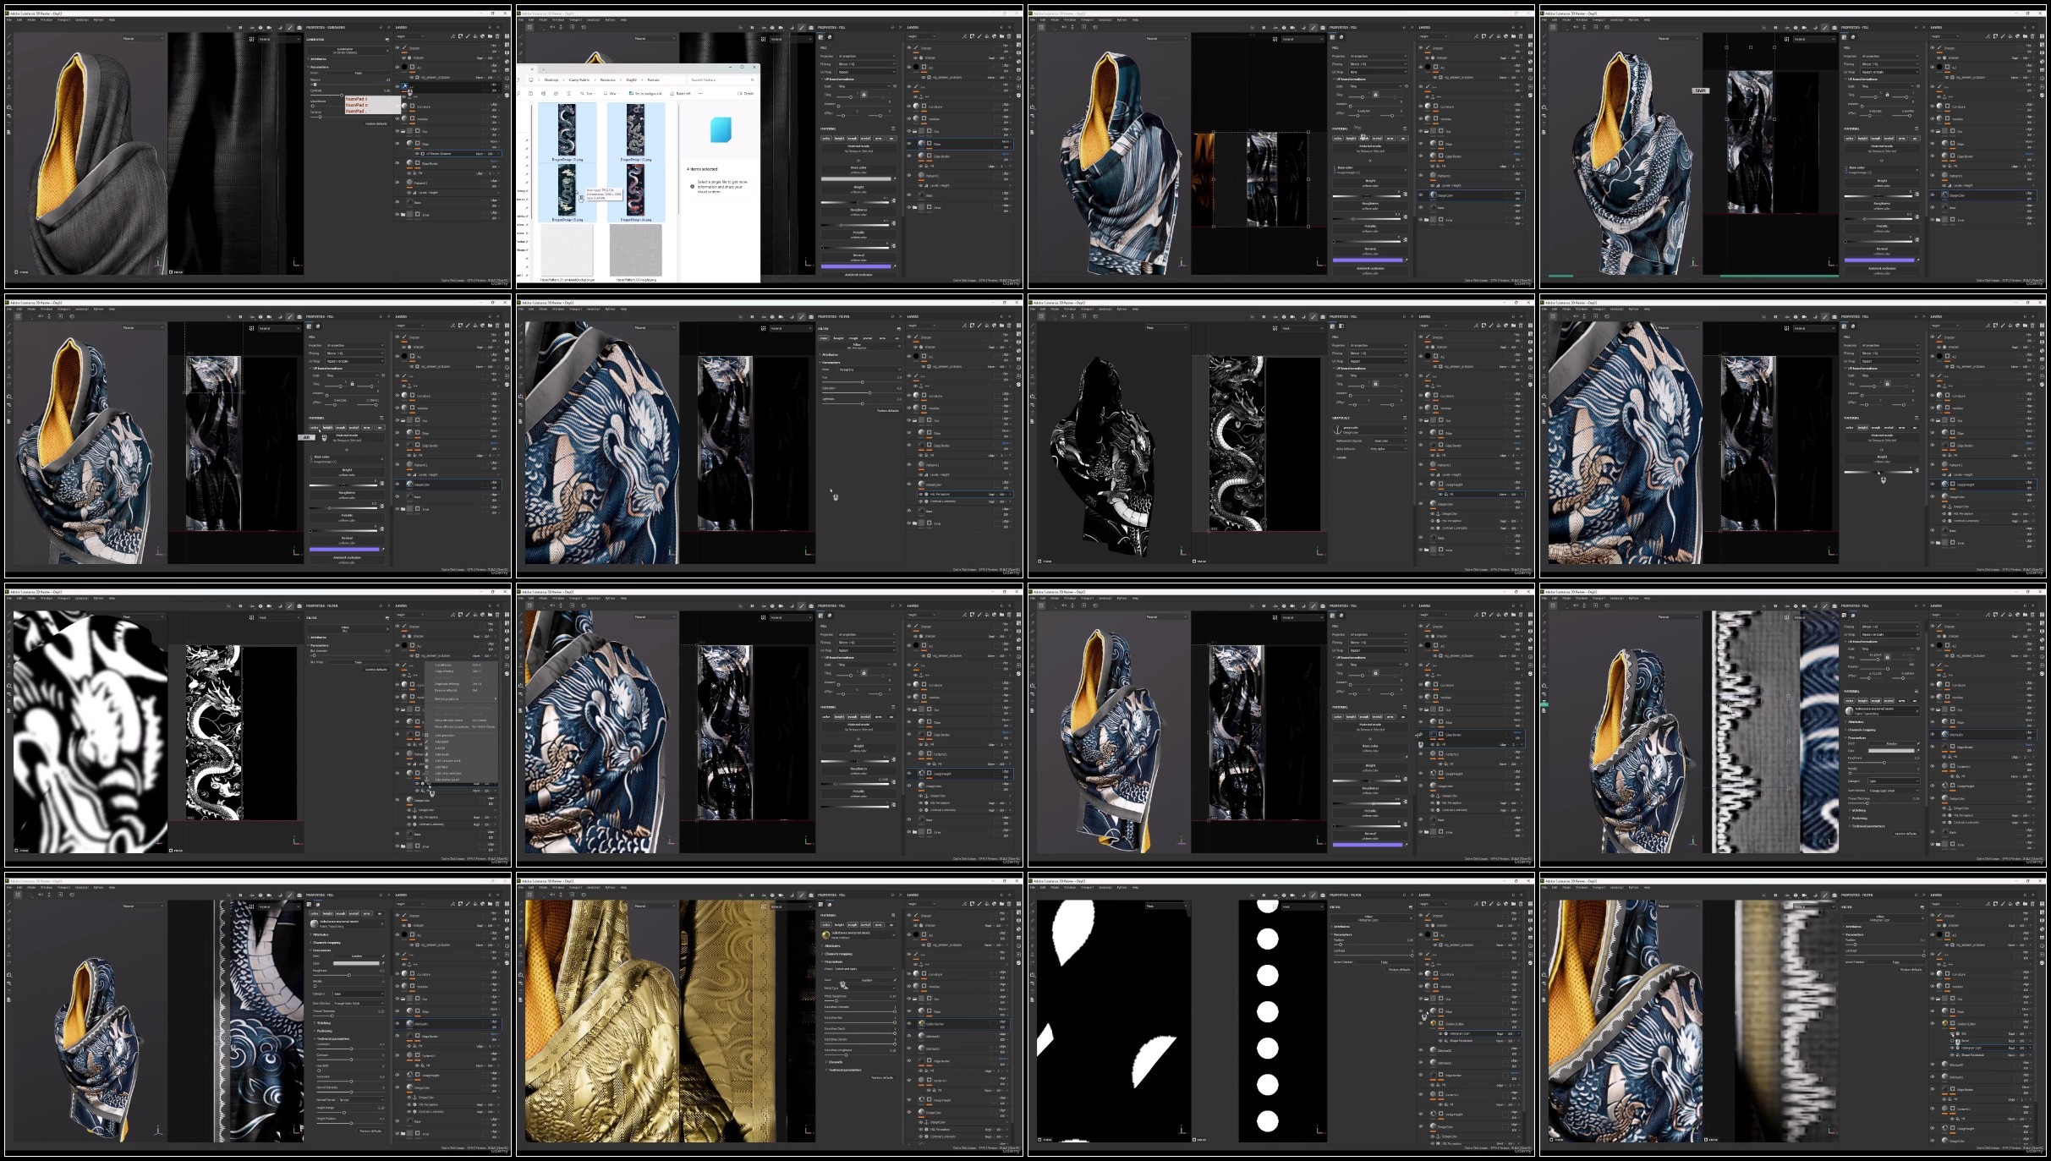Choose Add filter from the layer context menu
Image resolution: width=2051 pixels, height=1161 pixels.
click(x=441, y=767)
